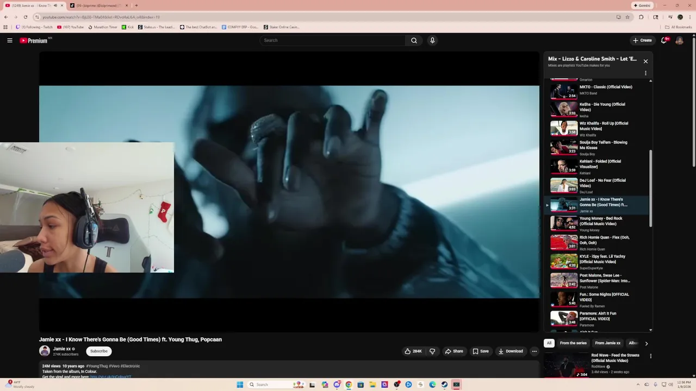Open Chrome media controls icon
Viewport: 696px width, 391px height.
coord(670,17)
